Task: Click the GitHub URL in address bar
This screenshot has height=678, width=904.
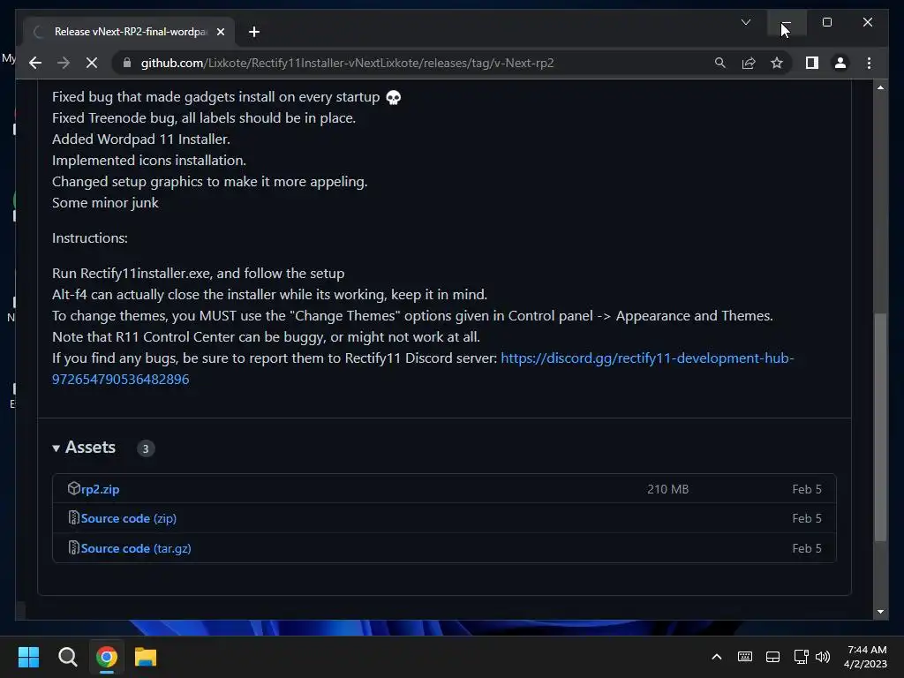Action: click(347, 63)
